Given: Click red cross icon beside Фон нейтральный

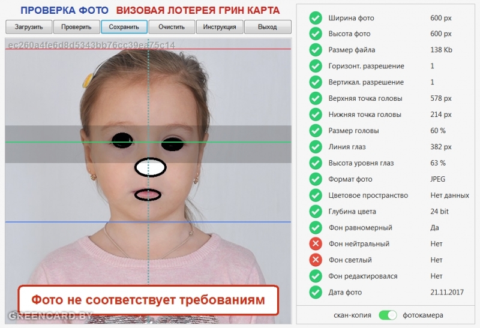Looking at the screenshot, I should (316, 244).
